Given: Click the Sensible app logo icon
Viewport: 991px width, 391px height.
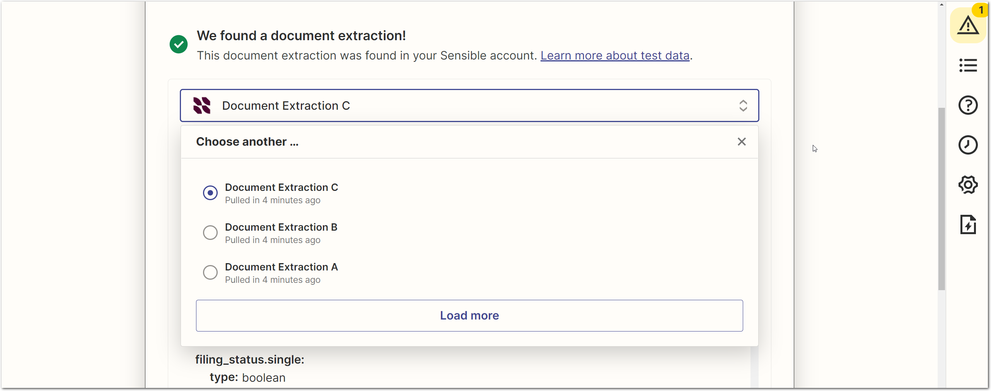Looking at the screenshot, I should pos(202,105).
